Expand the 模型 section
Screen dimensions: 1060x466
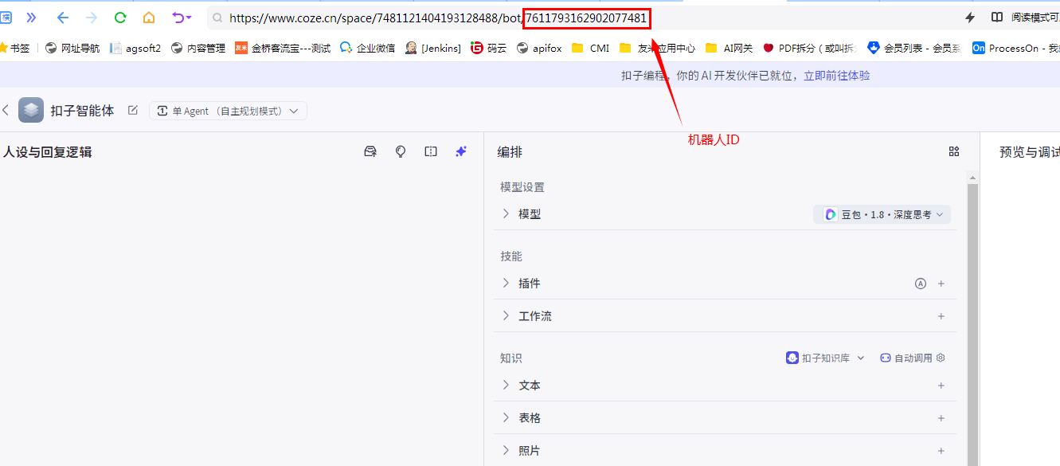pos(506,214)
